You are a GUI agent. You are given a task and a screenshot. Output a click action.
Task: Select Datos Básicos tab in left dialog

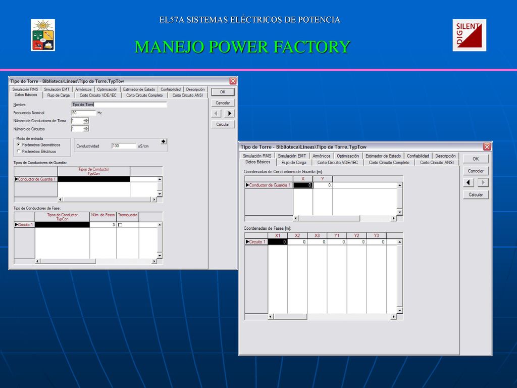coord(26,94)
